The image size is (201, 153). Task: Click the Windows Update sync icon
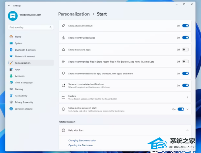11,109
